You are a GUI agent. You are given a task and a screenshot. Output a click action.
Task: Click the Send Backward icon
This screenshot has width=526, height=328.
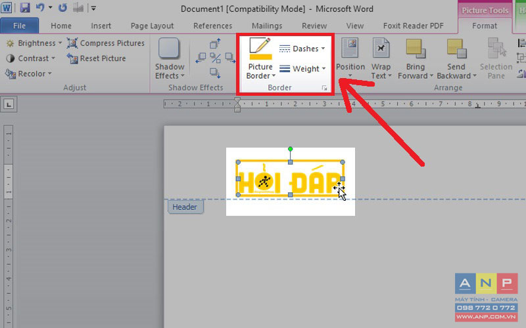456,49
